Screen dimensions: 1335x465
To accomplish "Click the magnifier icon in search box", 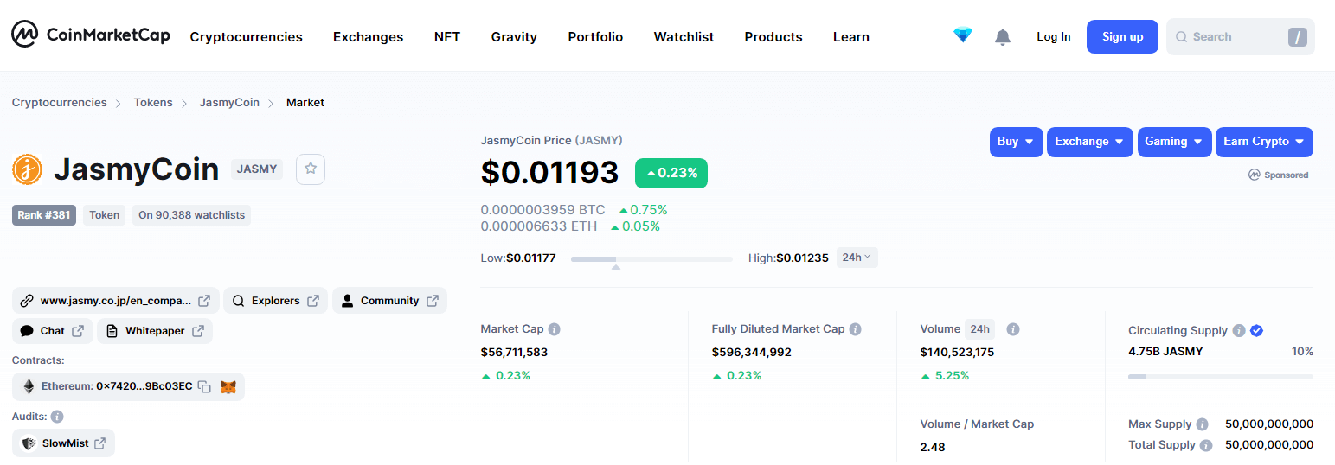I will [x=1182, y=37].
